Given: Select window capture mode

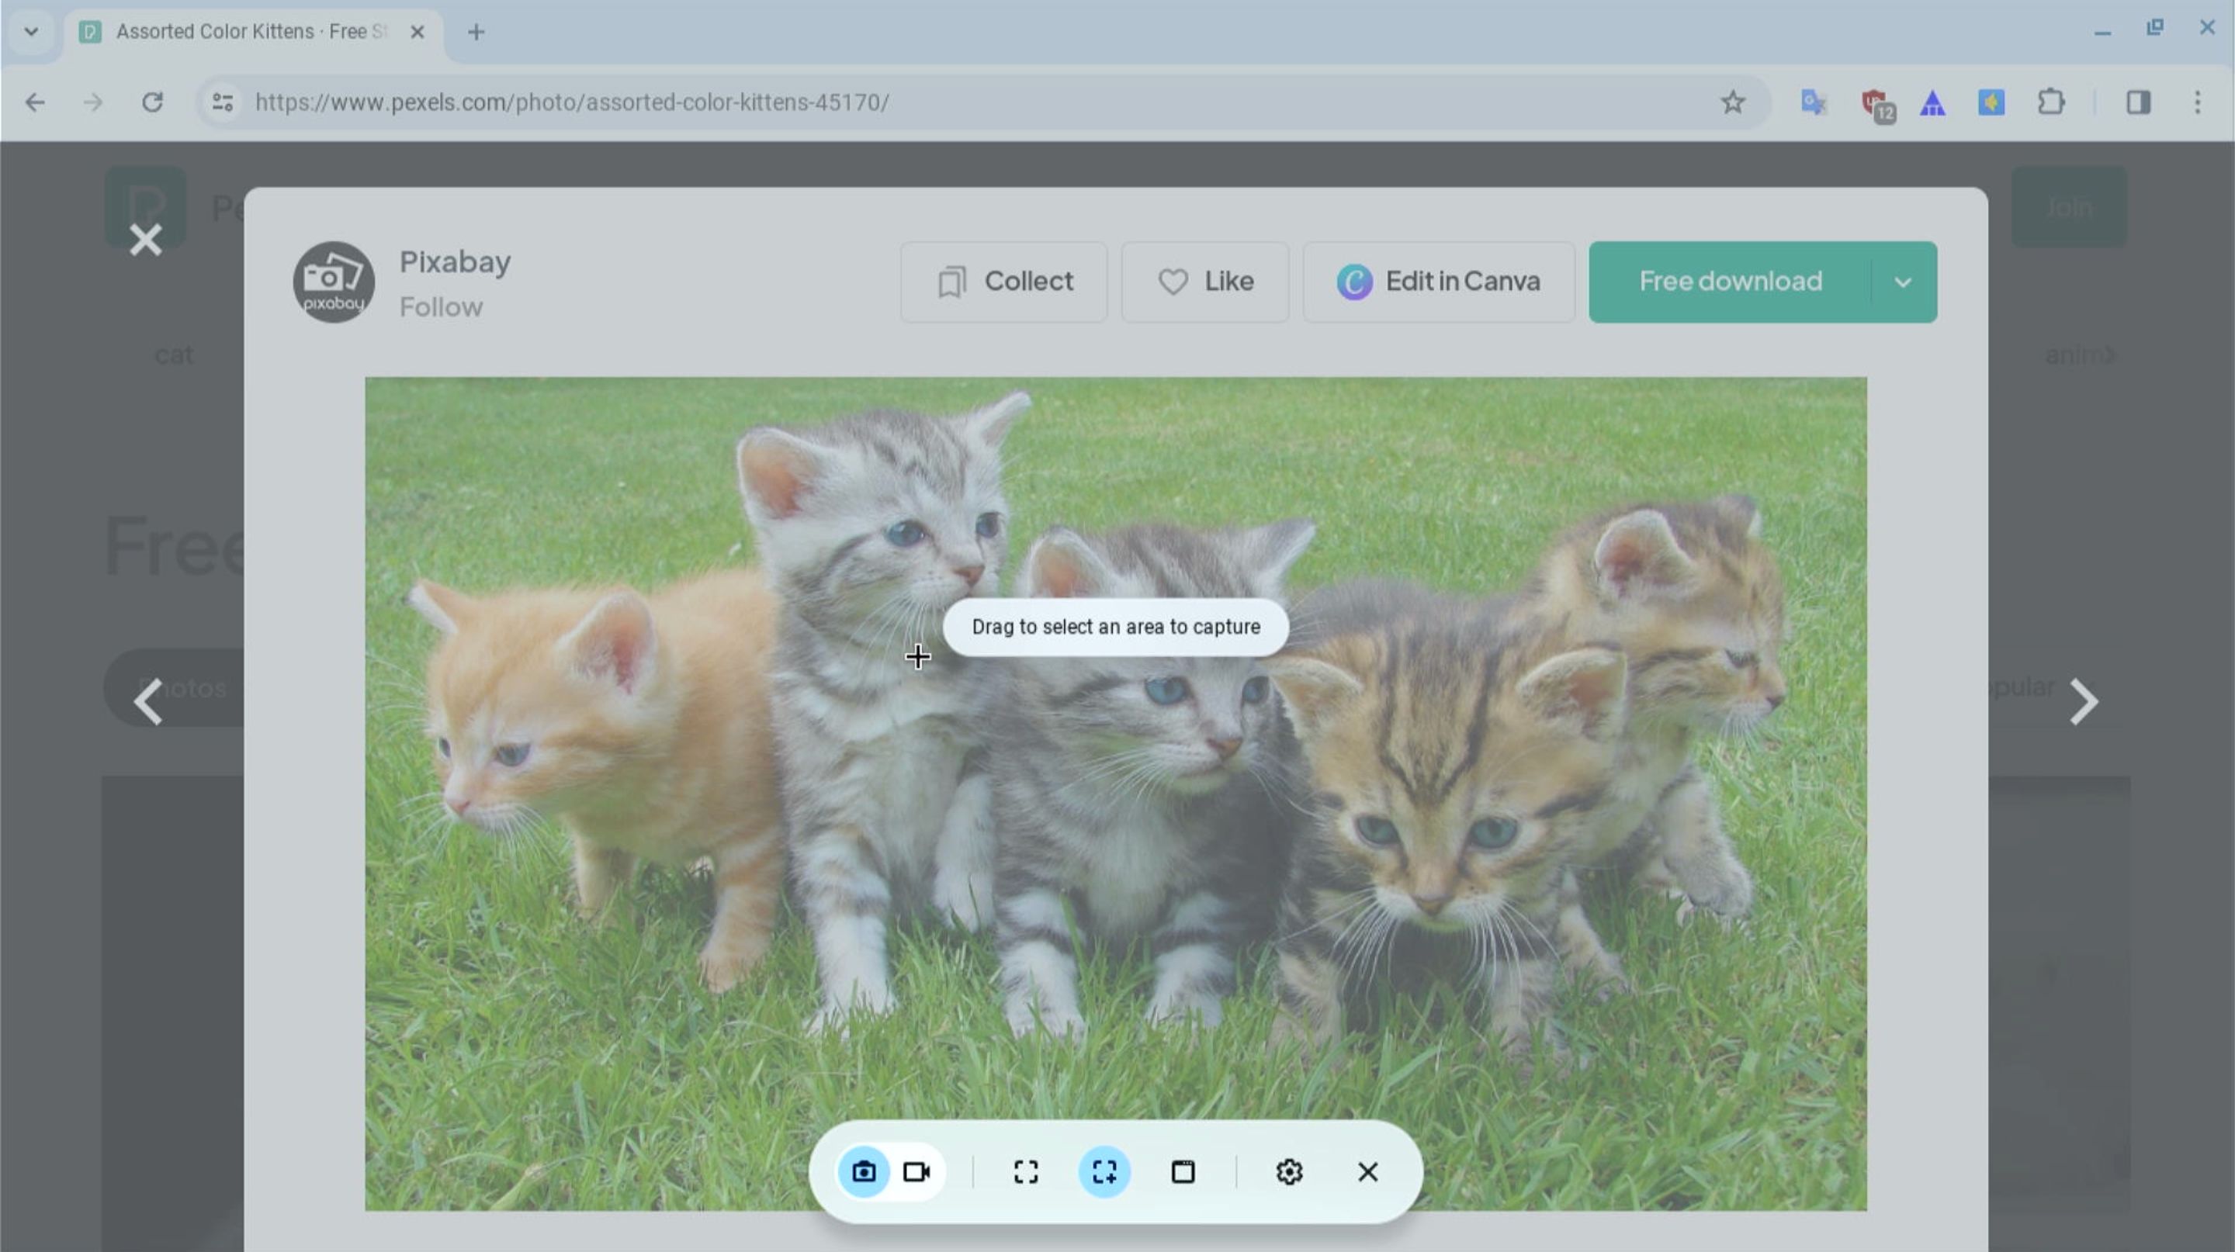Looking at the screenshot, I should click(1183, 1172).
